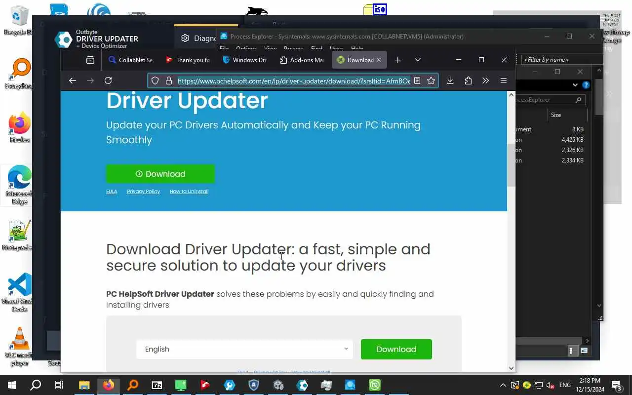Open File Explorer help question icon
632x395 pixels.
[586, 85]
